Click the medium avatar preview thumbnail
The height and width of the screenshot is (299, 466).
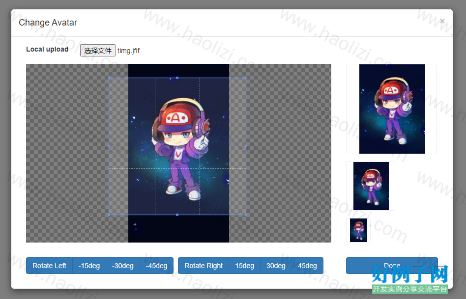[371, 186]
